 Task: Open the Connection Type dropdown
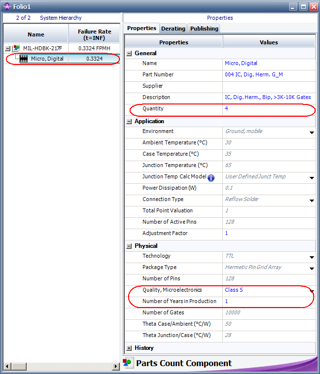click(312, 200)
